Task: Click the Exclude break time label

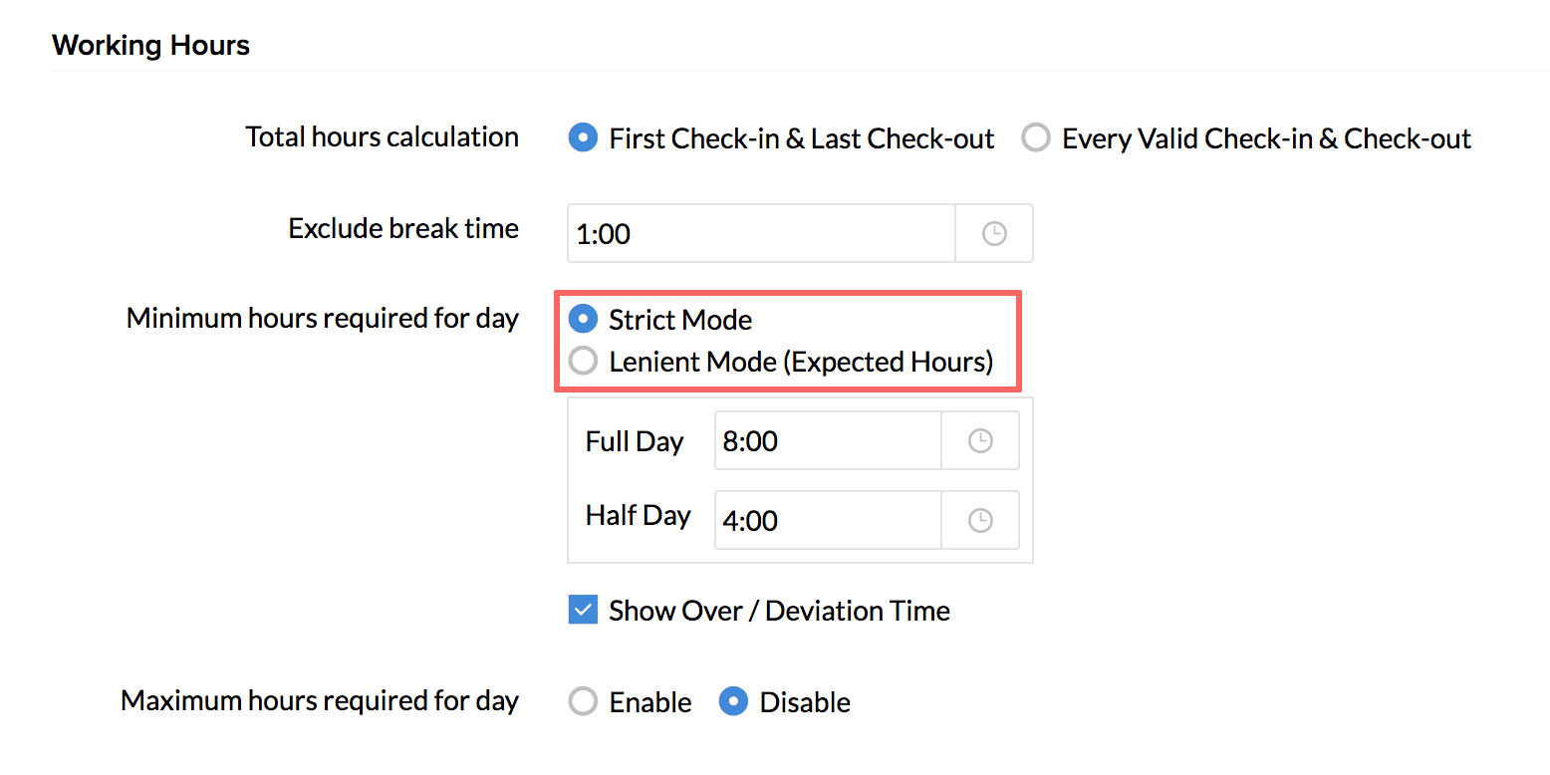Action: pos(403,229)
